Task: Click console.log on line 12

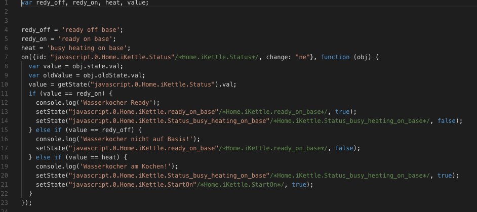Action: 56,103
